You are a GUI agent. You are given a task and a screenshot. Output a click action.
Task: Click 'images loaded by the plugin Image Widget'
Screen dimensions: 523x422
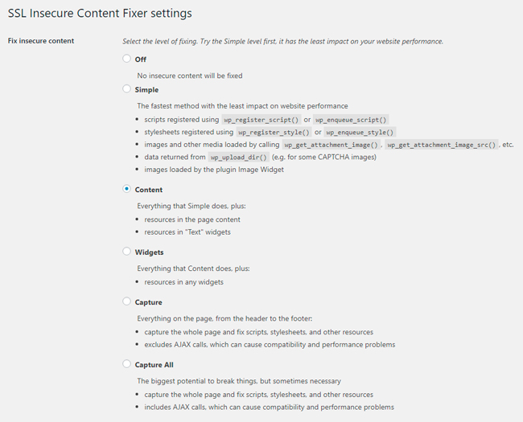(x=212, y=170)
